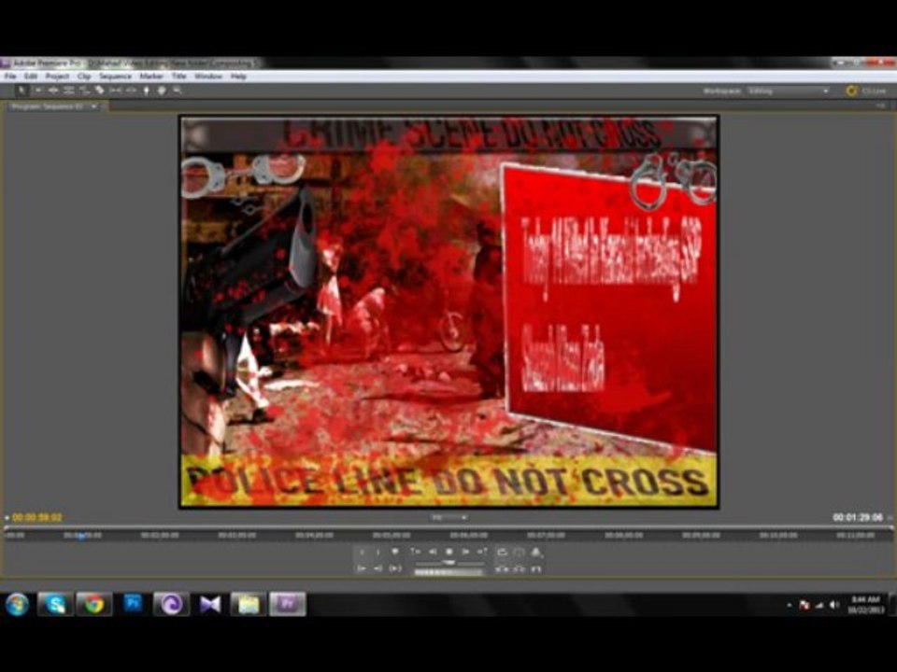Click the current timecode 00:00:59:02
Image resolution: width=897 pixels, height=672 pixels.
pos(37,518)
